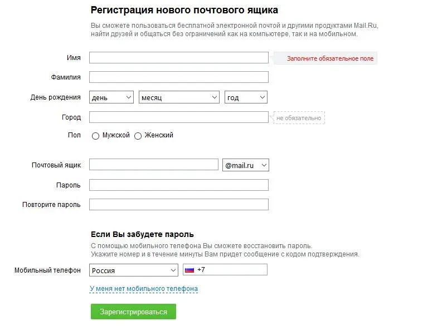Click the 'Регистрация нового почтового ящика' heading
423x326 pixels.
[x=184, y=10]
